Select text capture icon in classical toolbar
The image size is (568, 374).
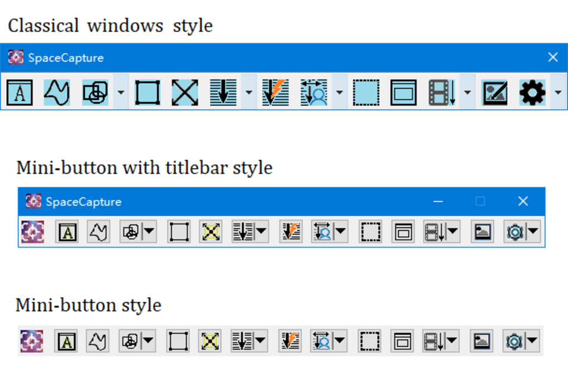[x=19, y=93]
